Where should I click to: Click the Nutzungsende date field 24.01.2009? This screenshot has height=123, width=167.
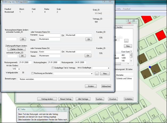pos(80,62)
